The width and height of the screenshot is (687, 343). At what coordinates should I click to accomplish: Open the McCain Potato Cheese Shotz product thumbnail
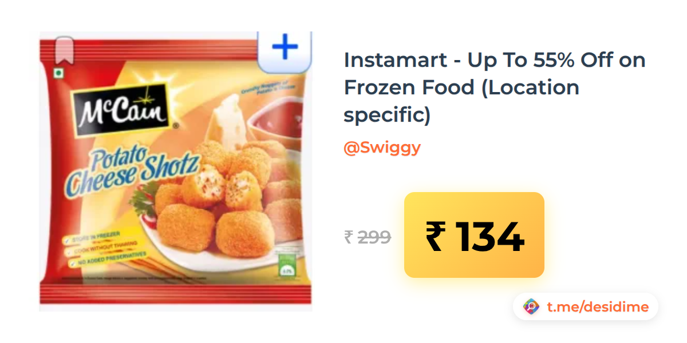coord(175,171)
